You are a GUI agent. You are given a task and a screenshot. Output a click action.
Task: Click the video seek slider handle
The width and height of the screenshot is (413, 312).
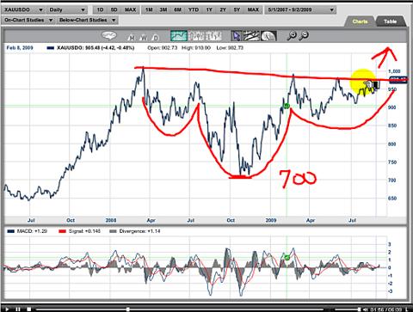tap(128, 309)
